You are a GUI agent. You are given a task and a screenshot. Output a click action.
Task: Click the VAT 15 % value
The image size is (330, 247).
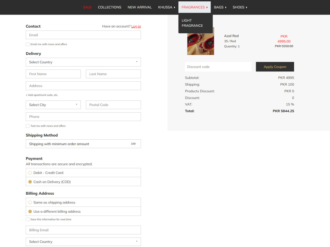(x=290, y=104)
